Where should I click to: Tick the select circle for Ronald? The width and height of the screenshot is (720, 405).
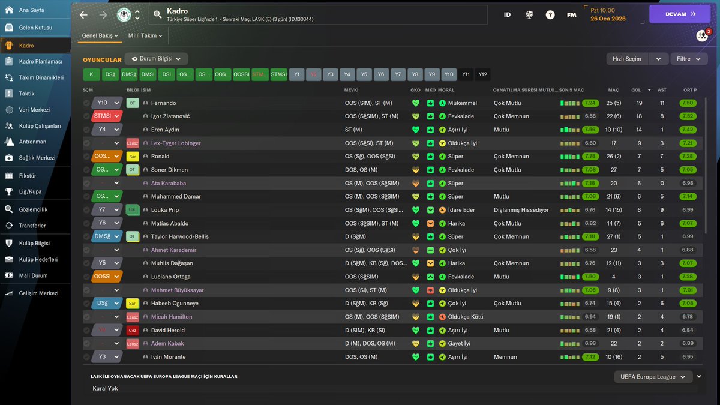coord(87,157)
